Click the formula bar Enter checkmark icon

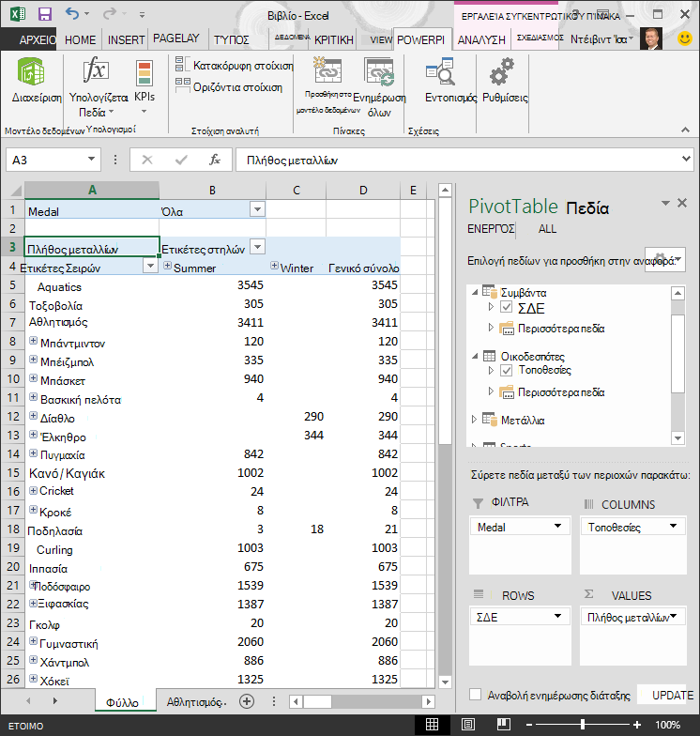[x=181, y=160]
